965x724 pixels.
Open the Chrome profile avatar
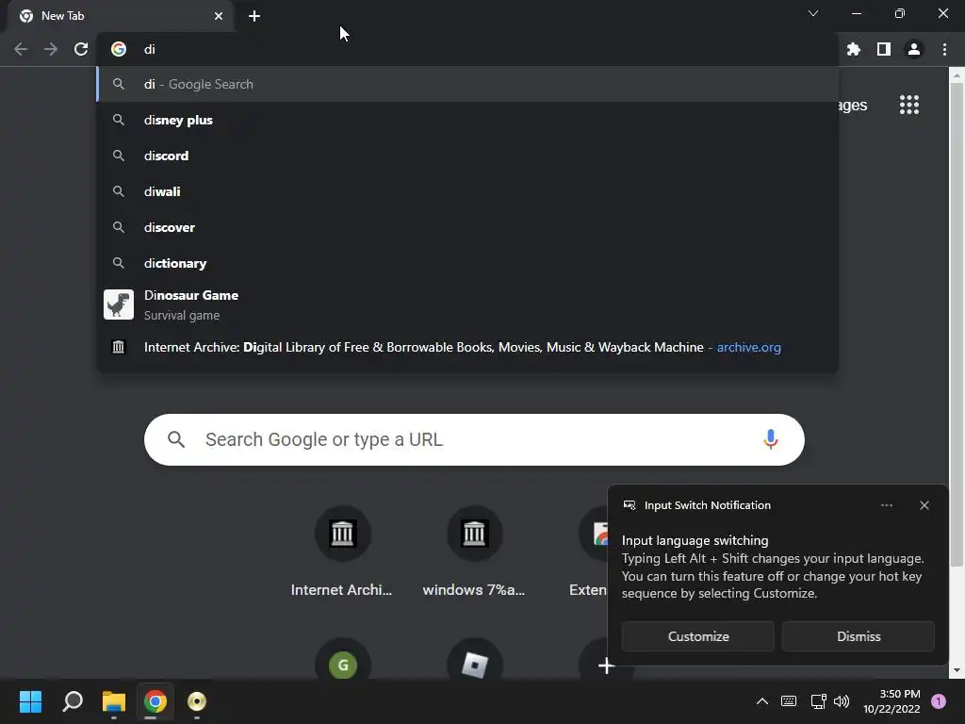coord(914,49)
